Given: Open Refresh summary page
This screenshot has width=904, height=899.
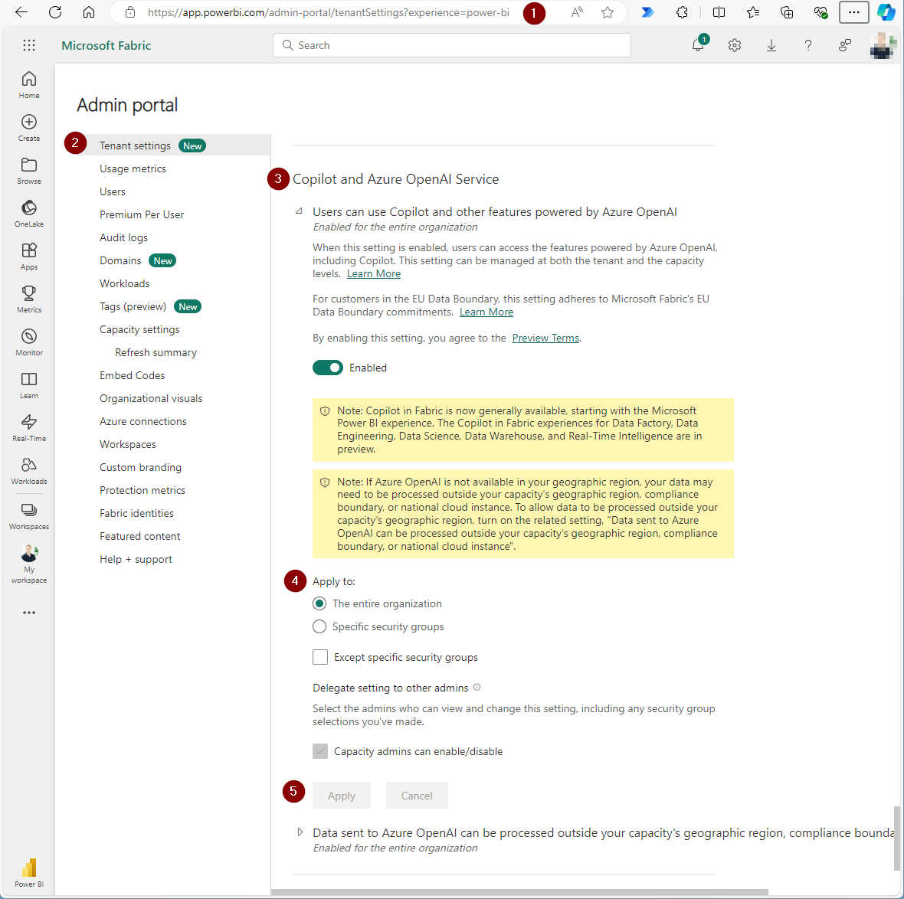Looking at the screenshot, I should (x=156, y=352).
